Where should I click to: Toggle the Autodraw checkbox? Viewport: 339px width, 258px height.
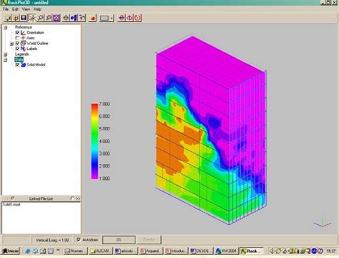[79, 239]
